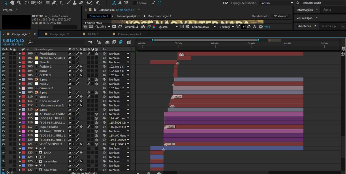Image resolution: width=346 pixels, height=174 pixels.
Task: Switch to Composição 3 timeline tab
Action: 59,34
